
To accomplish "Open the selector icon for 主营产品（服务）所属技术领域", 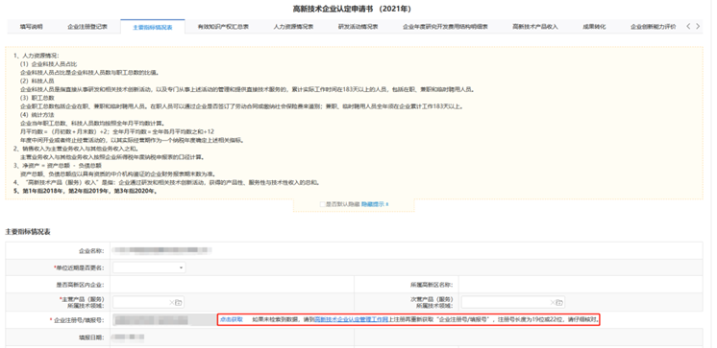I will tap(179, 302).
